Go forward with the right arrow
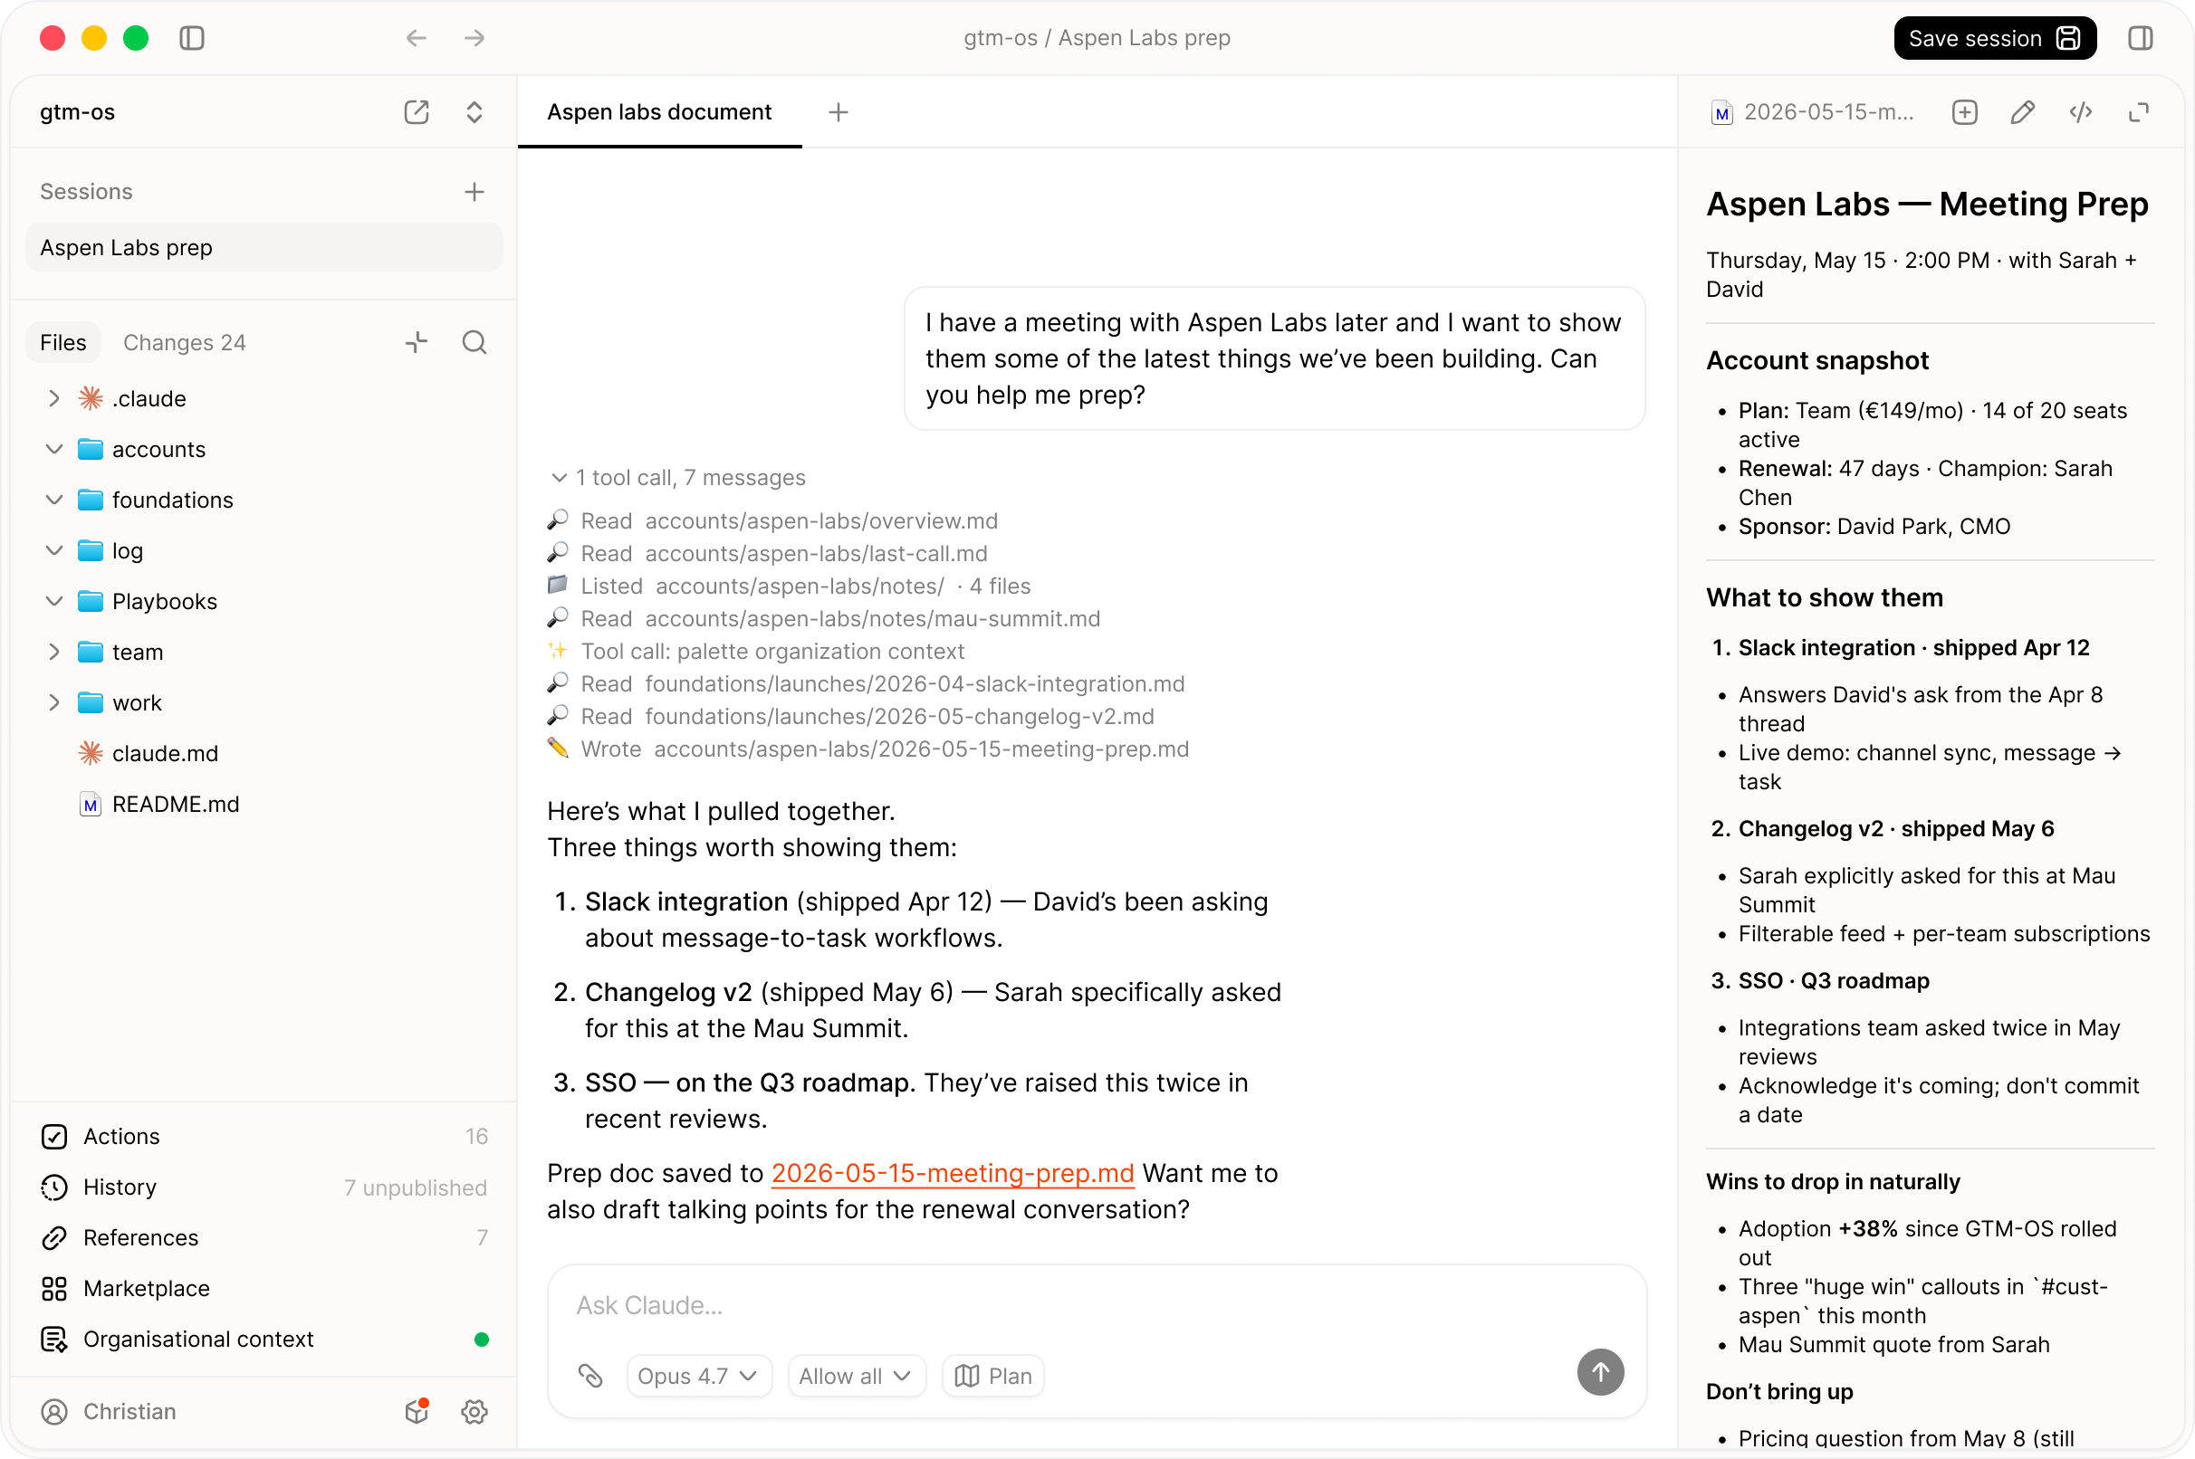The image size is (2195, 1459). point(474,38)
